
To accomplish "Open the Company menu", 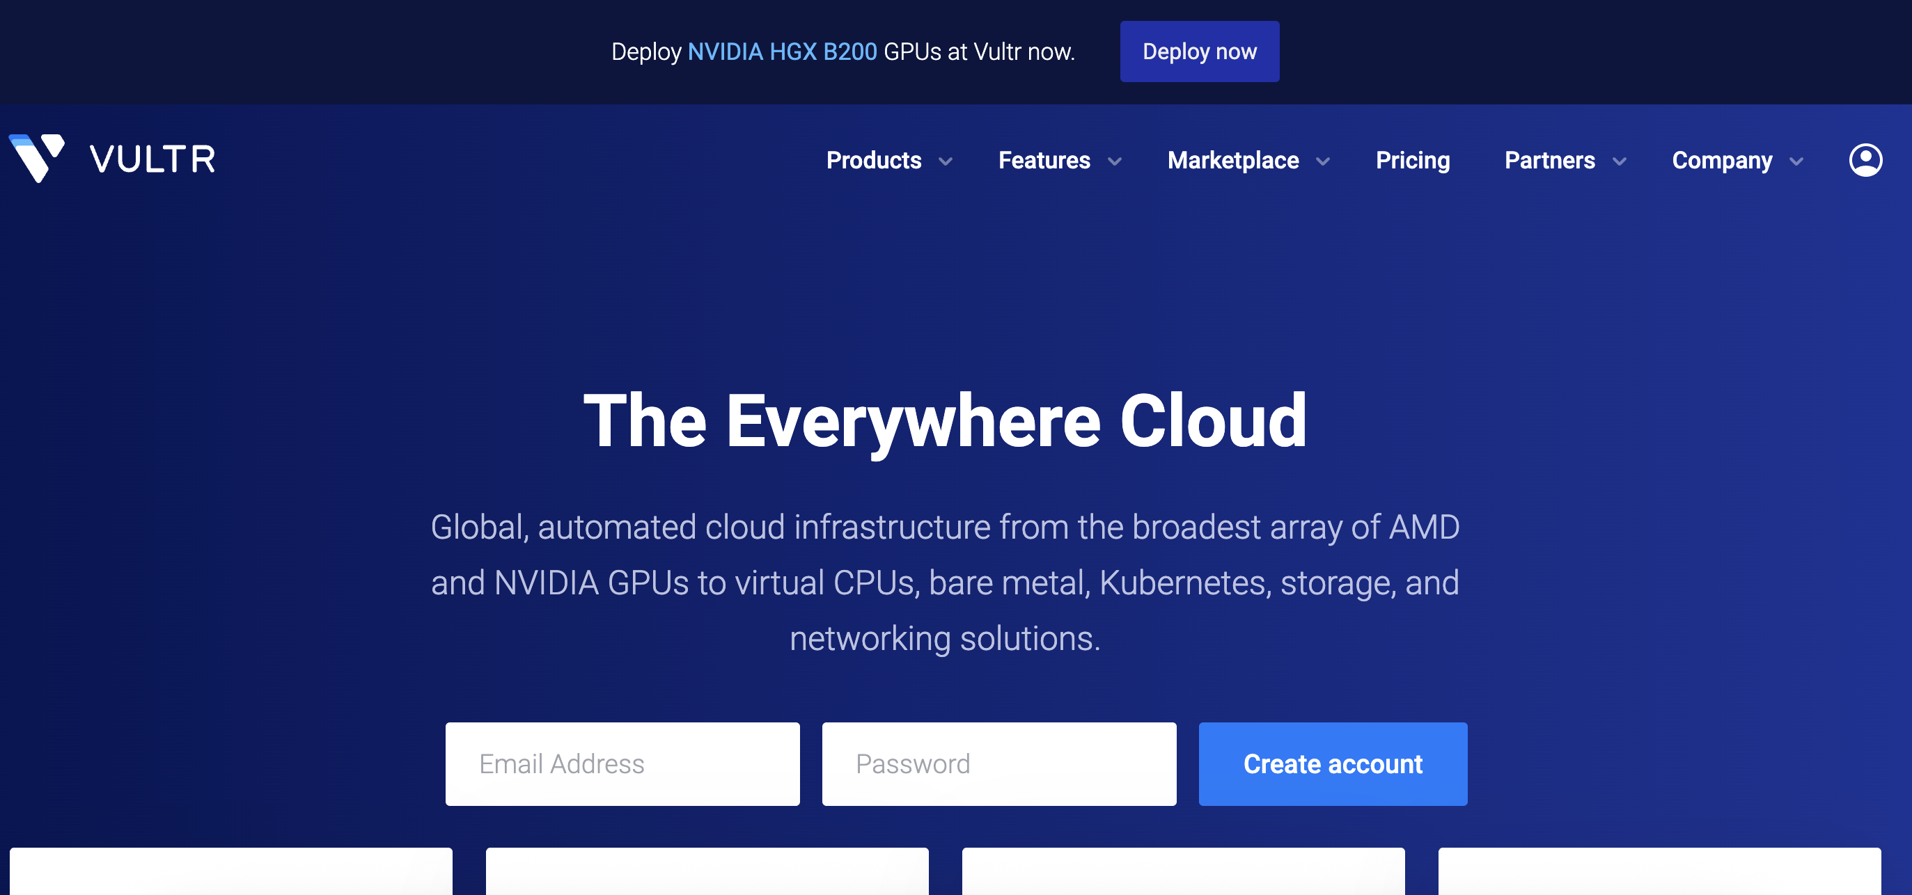I will [x=1721, y=160].
